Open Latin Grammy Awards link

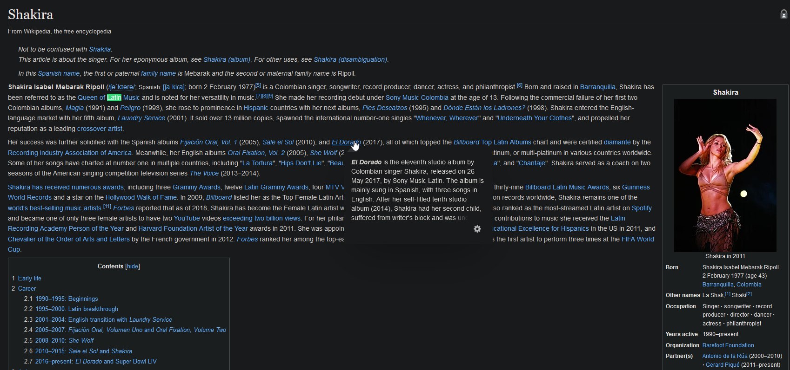(x=276, y=187)
